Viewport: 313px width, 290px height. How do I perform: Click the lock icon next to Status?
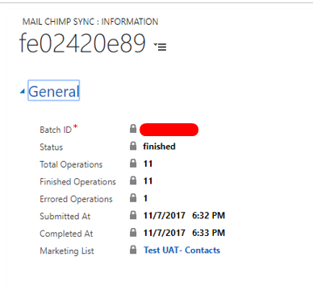(133, 146)
